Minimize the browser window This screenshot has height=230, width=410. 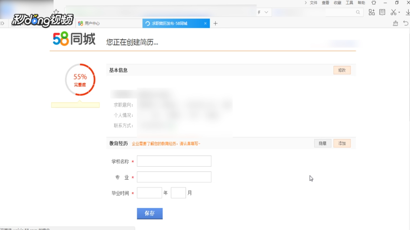click(x=385, y=3)
